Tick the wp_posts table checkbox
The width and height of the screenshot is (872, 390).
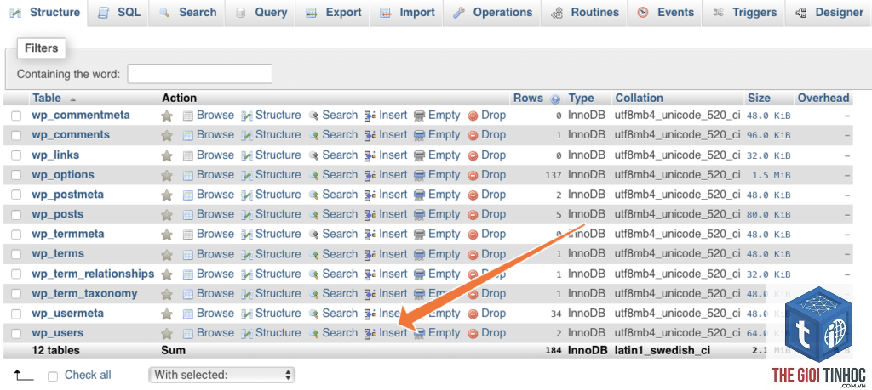17,215
